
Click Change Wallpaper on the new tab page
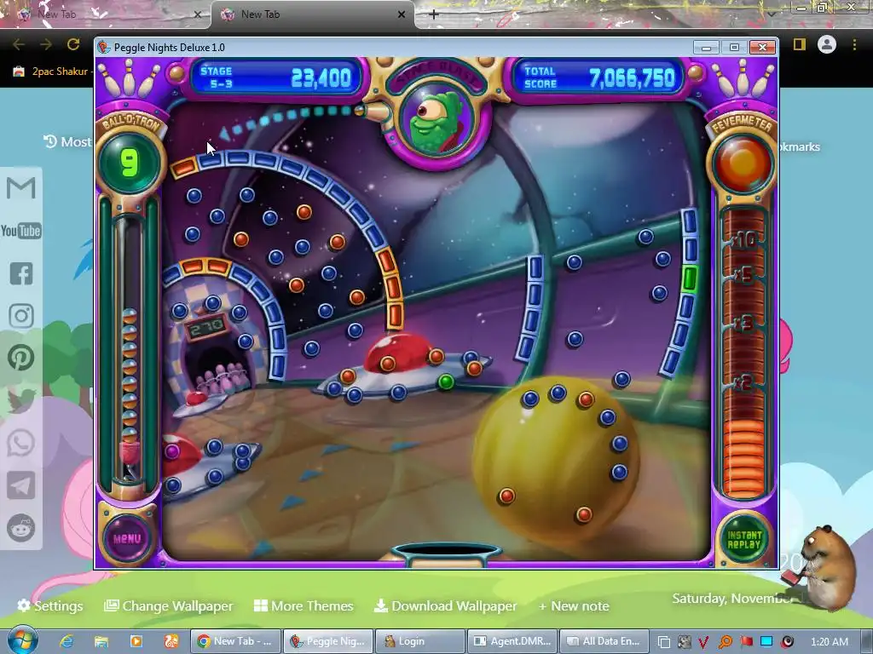pos(169,605)
